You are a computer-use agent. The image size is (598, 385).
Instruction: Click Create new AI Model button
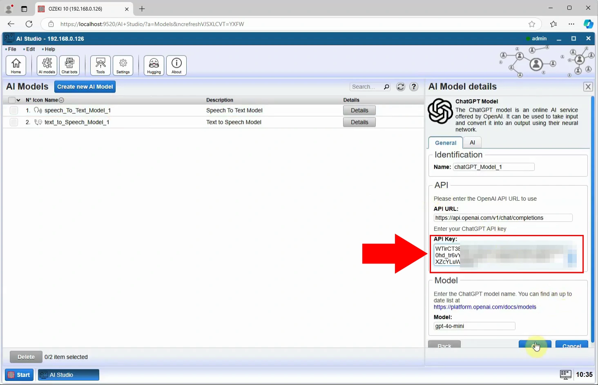tap(85, 87)
